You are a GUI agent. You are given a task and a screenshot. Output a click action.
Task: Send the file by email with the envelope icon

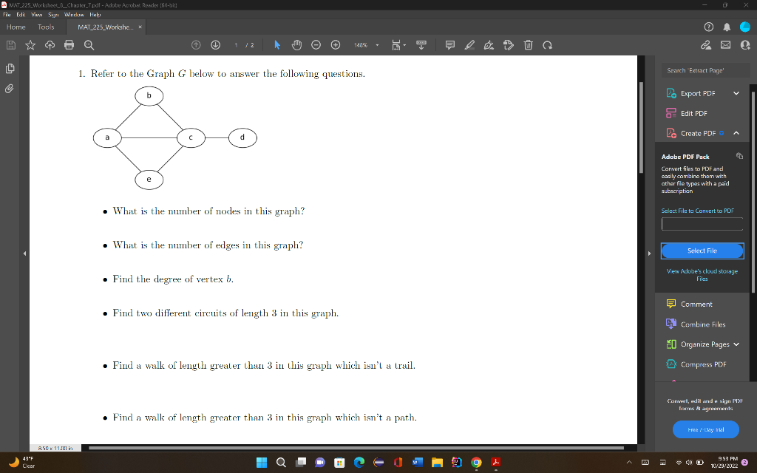coord(726,45)
